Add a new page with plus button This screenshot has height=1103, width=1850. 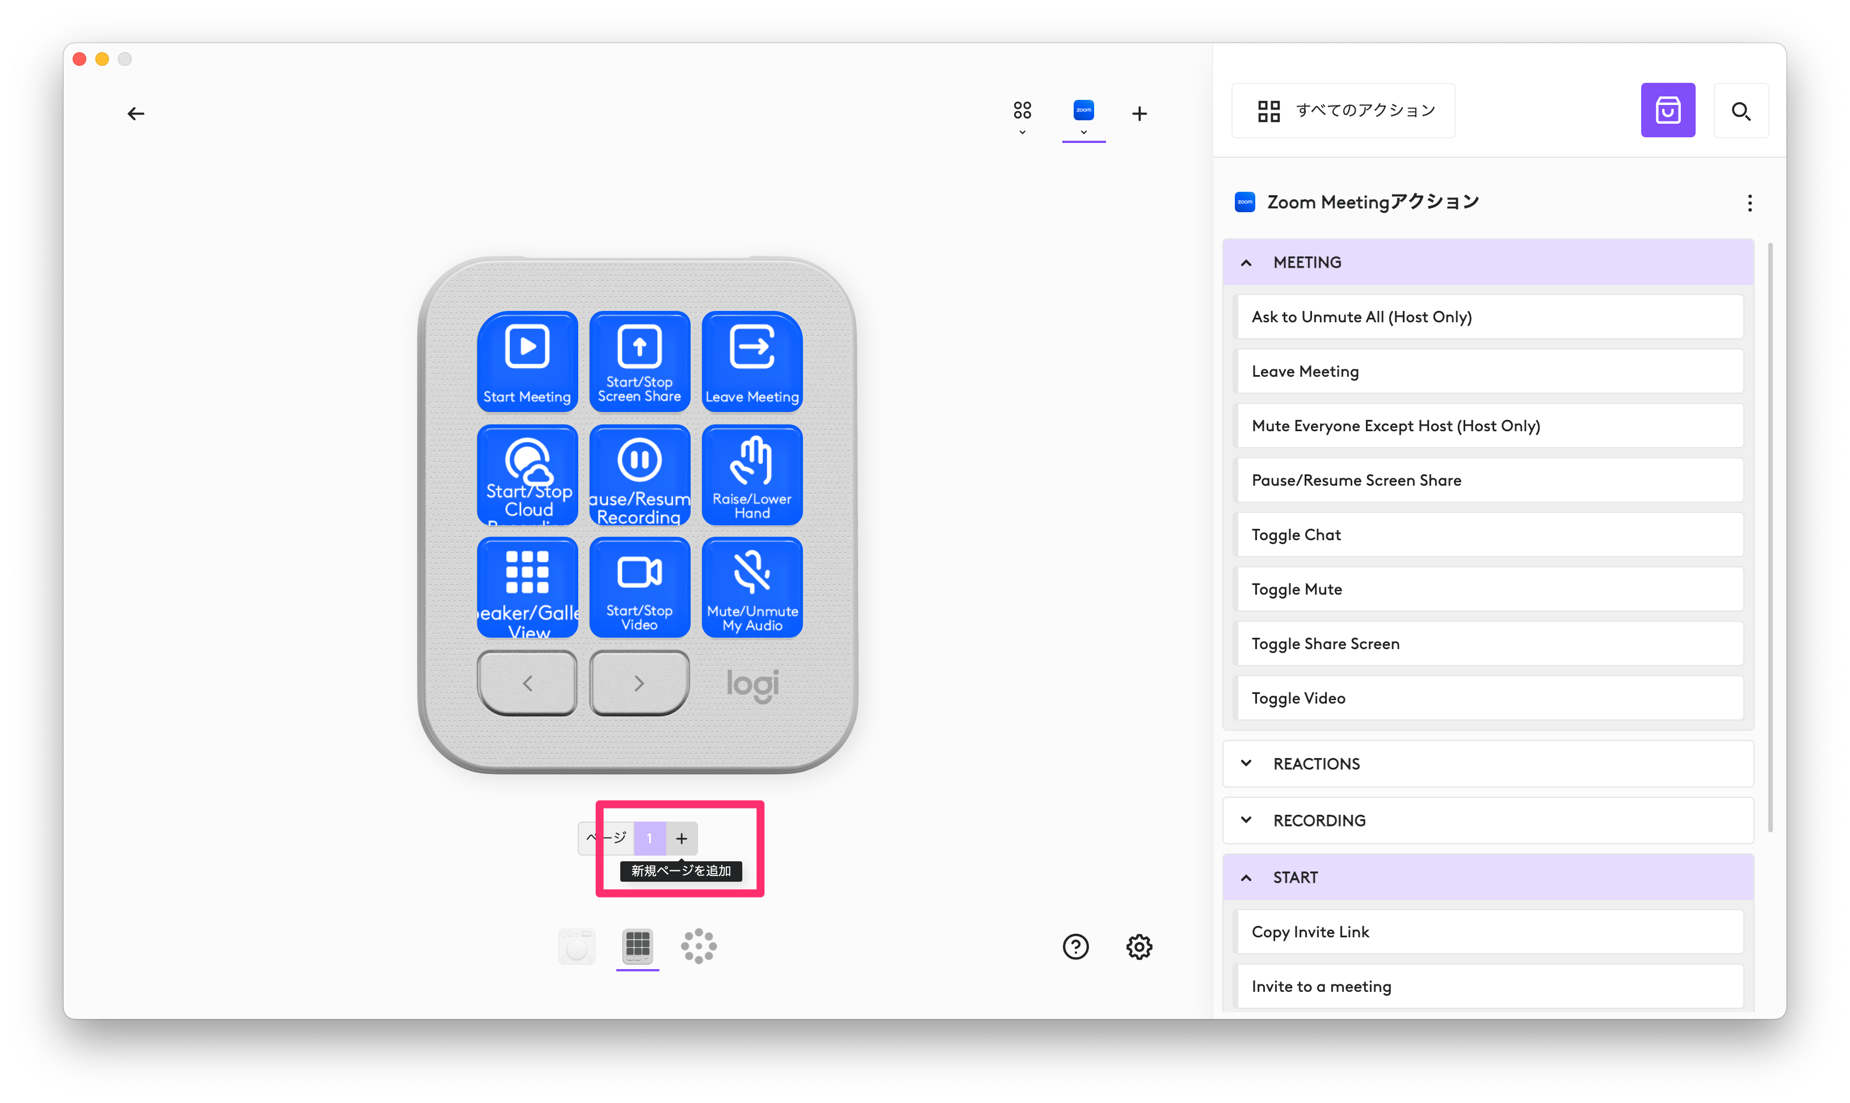click(x=681, y=839)
